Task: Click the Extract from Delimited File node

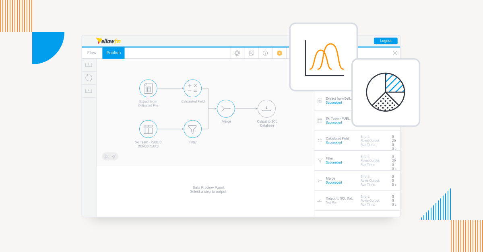Action: [x=148, y=88]
